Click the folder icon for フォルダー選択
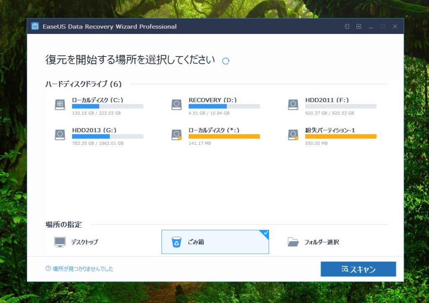Viewport: 429px width, 303px height. click(293, 242)
